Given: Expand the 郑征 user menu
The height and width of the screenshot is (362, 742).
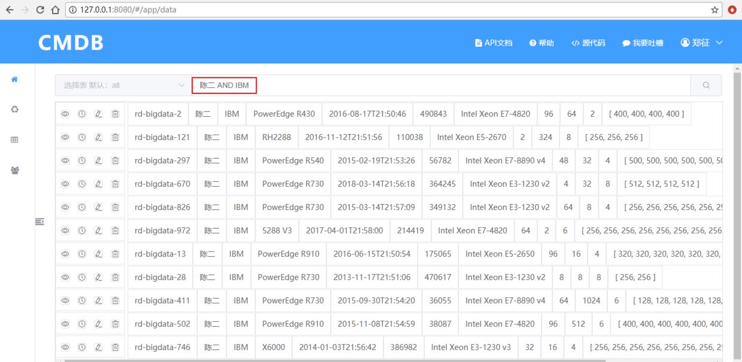Looking at the screenshot, I should tap(702, 42).
